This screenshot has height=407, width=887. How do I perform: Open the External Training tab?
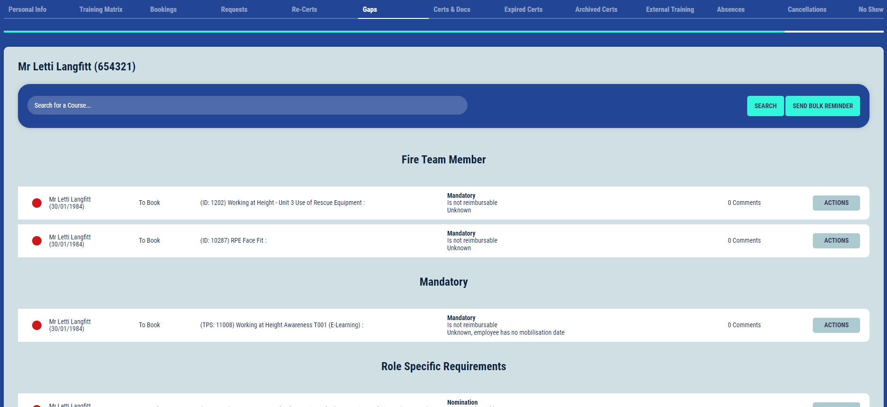pos(670,9)
